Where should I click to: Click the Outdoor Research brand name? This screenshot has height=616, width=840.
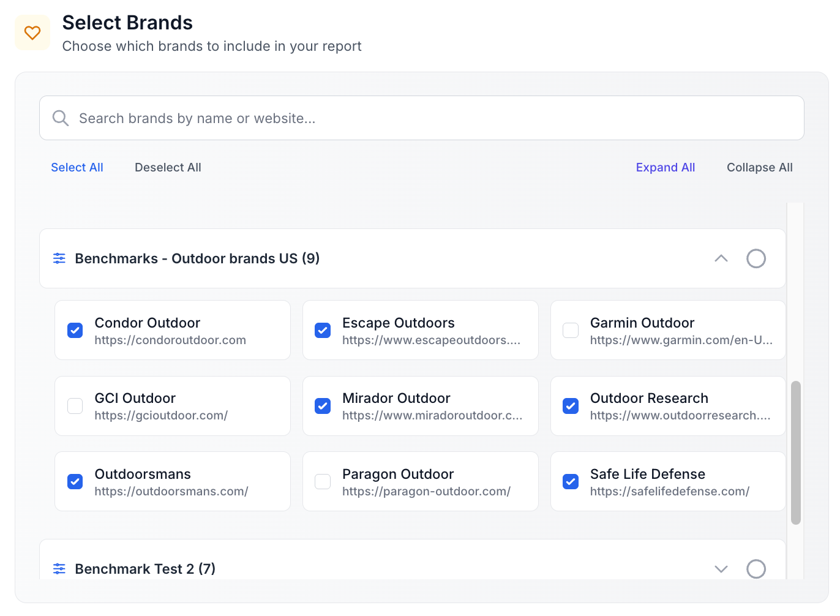click(649, 398)
